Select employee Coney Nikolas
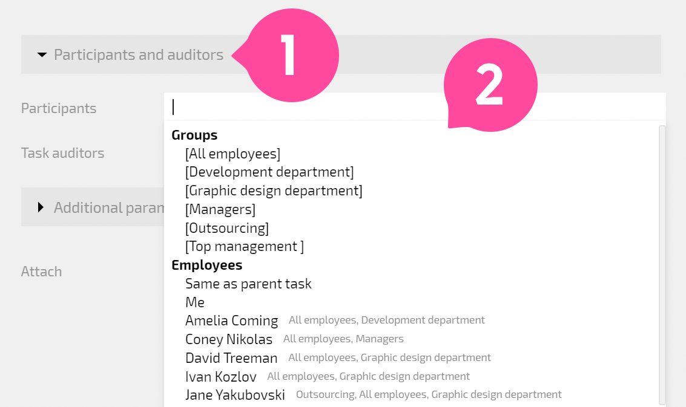Image resolution: width=686 pixels, height=407 pixels. click(x=229, y=340)
